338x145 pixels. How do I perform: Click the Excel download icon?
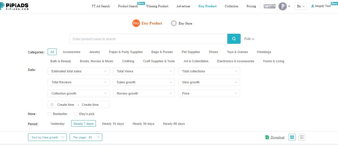point(267,137)
